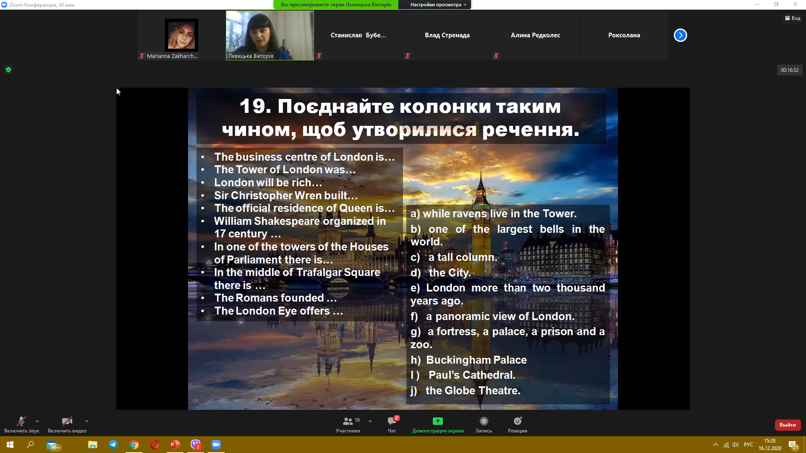Switch layout using Вид button
This screenshot has width=806, height=453.
point(793,18)
